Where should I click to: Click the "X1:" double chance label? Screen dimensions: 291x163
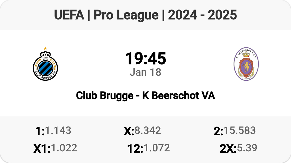[42, 149]
